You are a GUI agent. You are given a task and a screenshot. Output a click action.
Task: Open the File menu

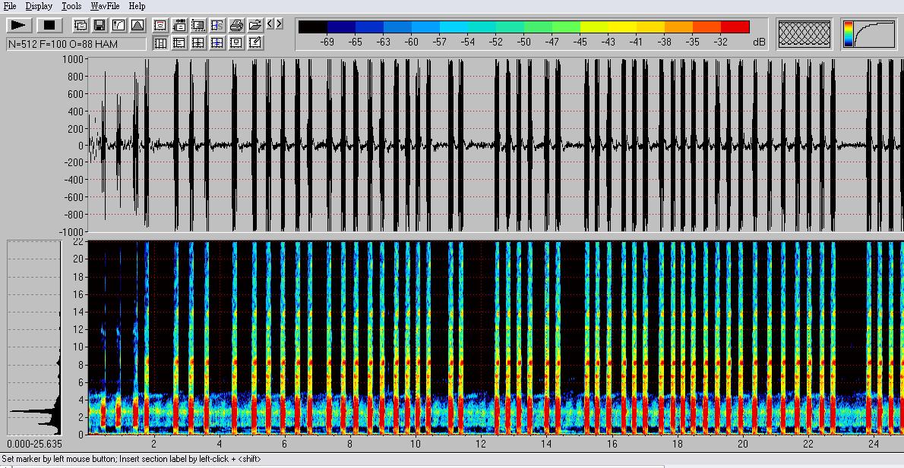10,6
